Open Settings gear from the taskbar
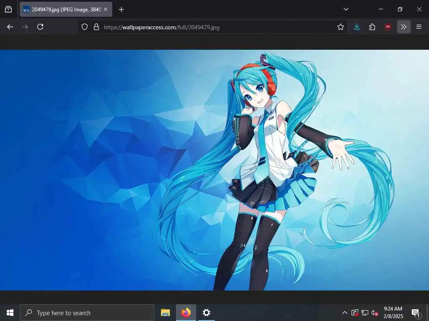Viewport: 429px width, 321px height. tap(206, 313)
